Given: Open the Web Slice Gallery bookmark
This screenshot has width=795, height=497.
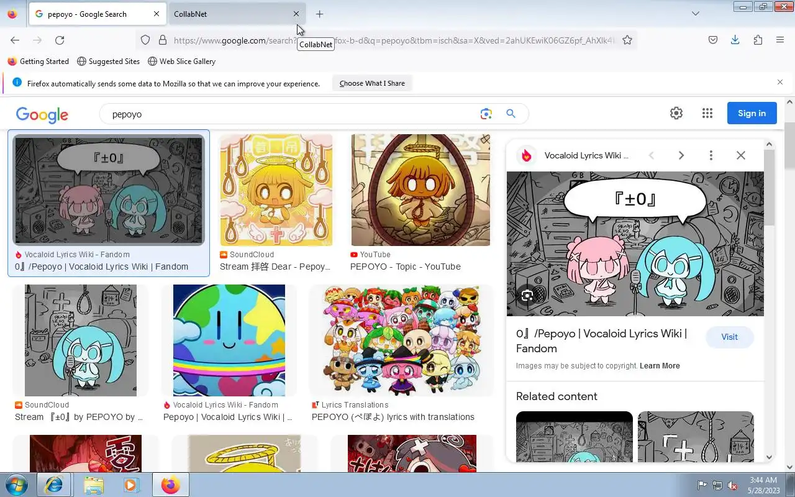Looking at the screenshot, I should [x=181, y=62].
